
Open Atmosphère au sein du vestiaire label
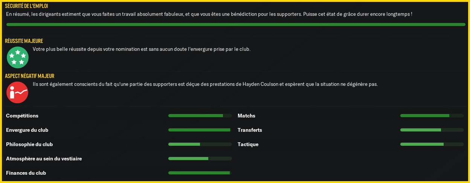44,159
